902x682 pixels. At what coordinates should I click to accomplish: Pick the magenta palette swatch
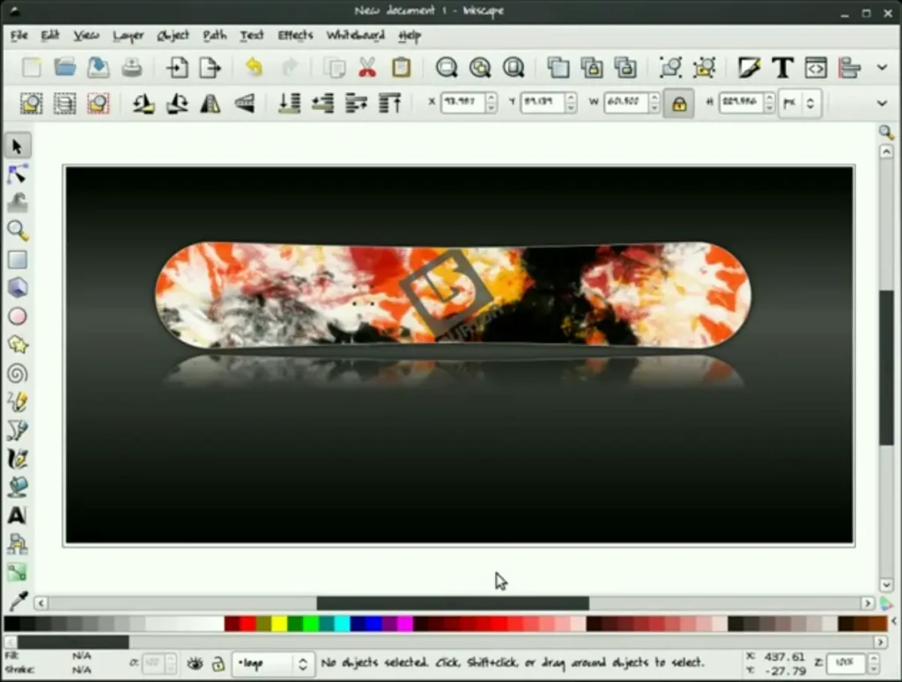click(x=405, y=623)
